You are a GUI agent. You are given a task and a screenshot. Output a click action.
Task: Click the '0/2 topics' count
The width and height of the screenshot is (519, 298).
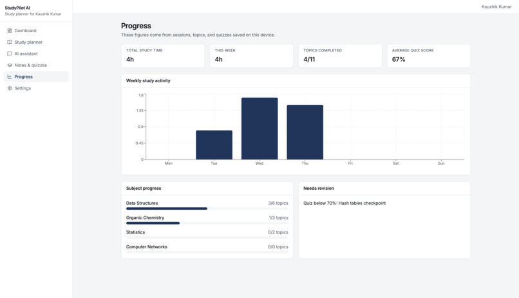[x=278, y=232]
